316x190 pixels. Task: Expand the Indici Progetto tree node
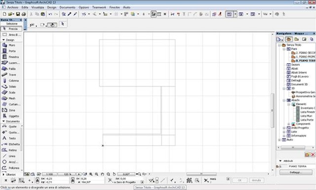[x=284, y=128]
